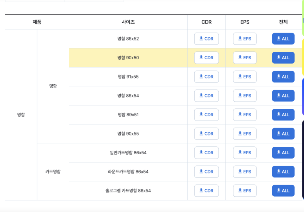Select the 명함 91x55 size cell
304x212 pixels.
128,77
